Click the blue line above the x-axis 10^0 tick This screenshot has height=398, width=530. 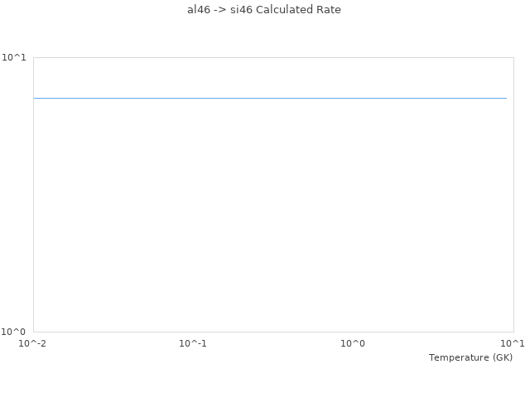tap(354, 98)
